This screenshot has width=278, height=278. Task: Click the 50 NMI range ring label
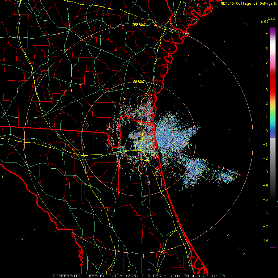[x=139, y=82]
